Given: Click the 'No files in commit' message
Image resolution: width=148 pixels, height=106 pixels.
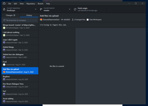Looking at the screenshot, I should [57, 66].
